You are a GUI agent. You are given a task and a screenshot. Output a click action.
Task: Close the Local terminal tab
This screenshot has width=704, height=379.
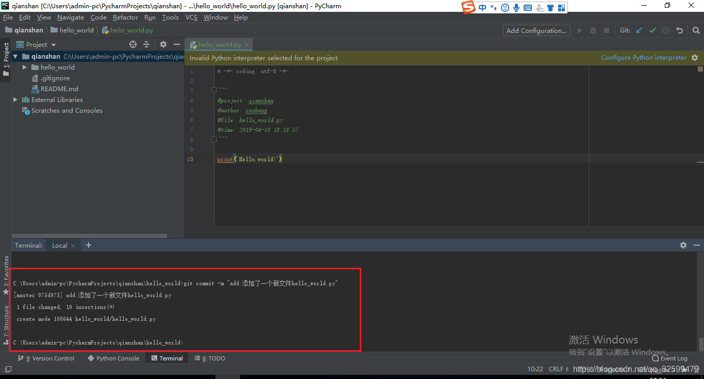point(73,246)
